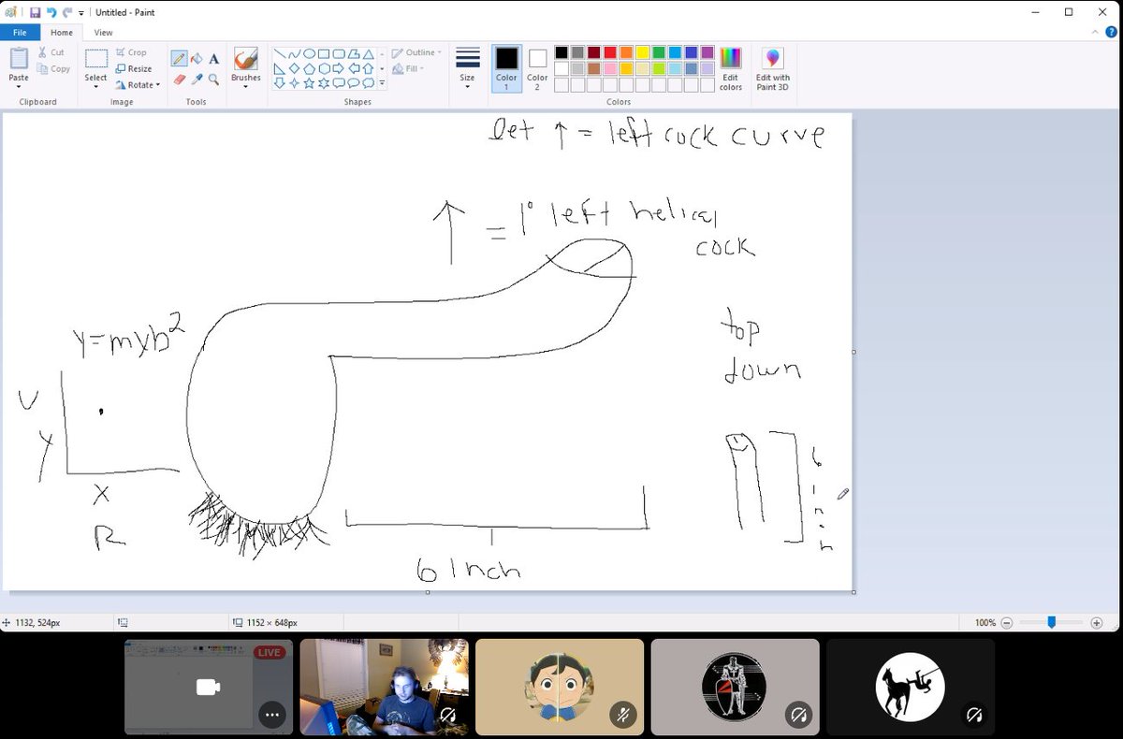Pick the Fill with color tool
The width and height of the screenshot is (1123, 739).
point(196,58)
